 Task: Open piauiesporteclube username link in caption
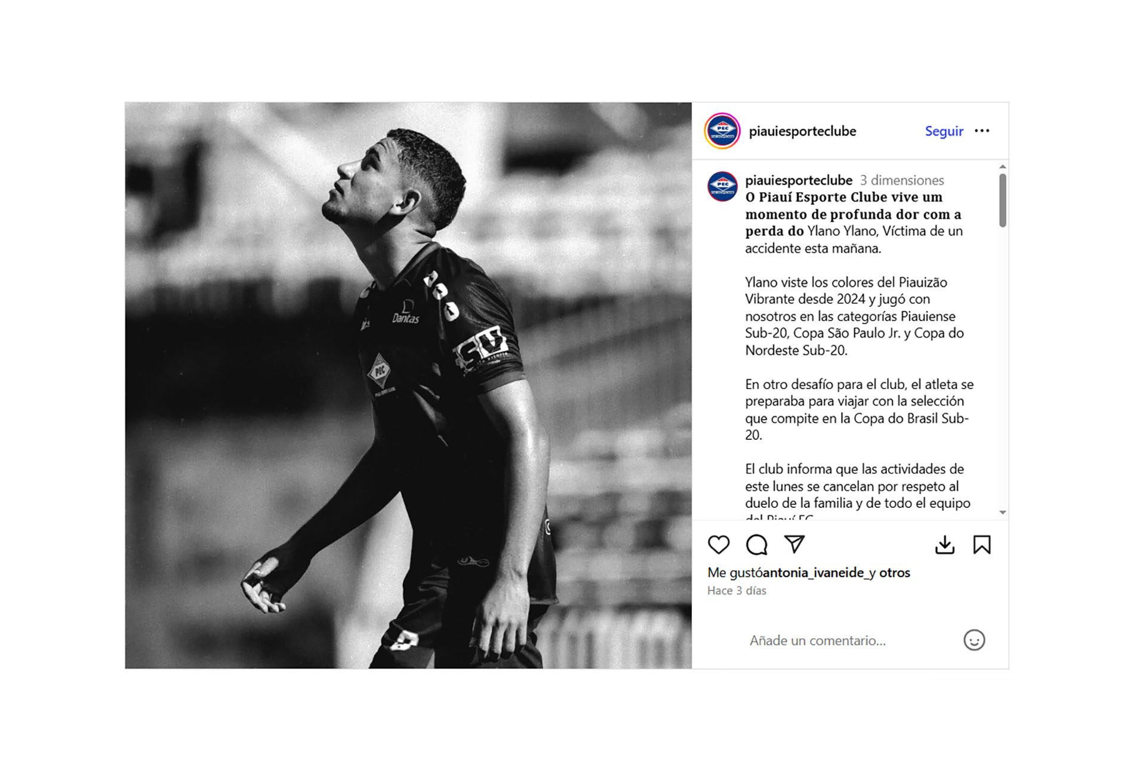click(798, 180)
